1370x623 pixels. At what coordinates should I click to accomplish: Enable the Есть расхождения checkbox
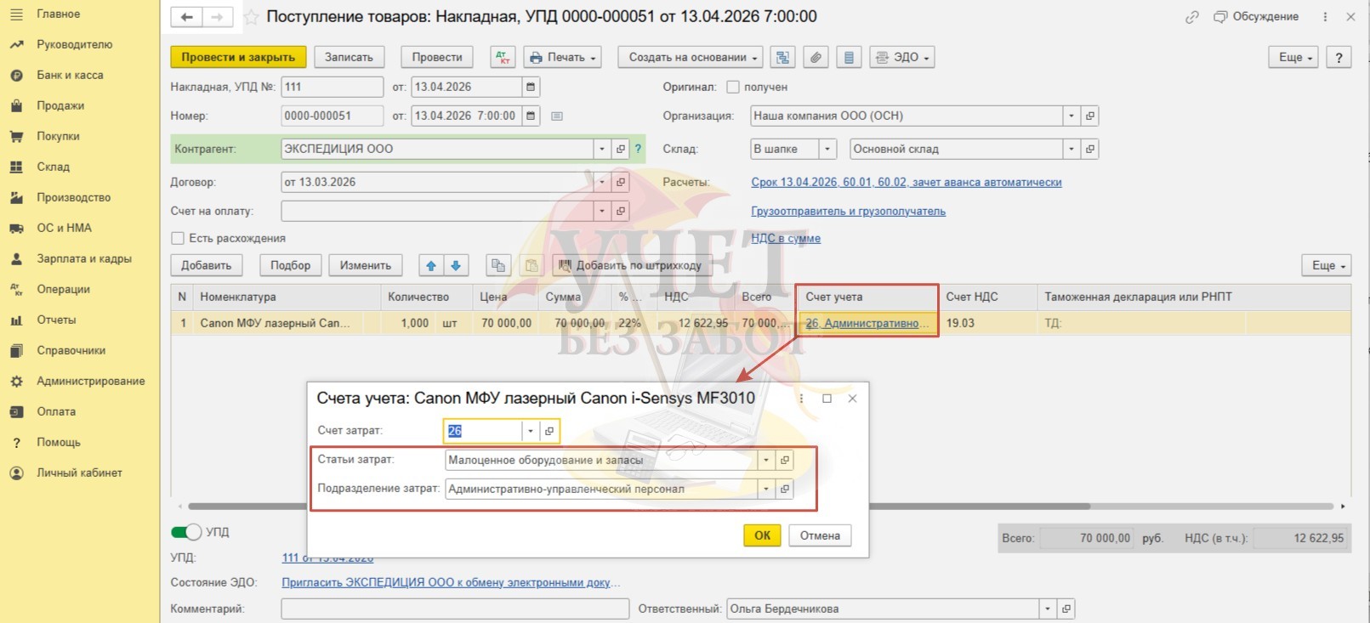click(178, 238)
